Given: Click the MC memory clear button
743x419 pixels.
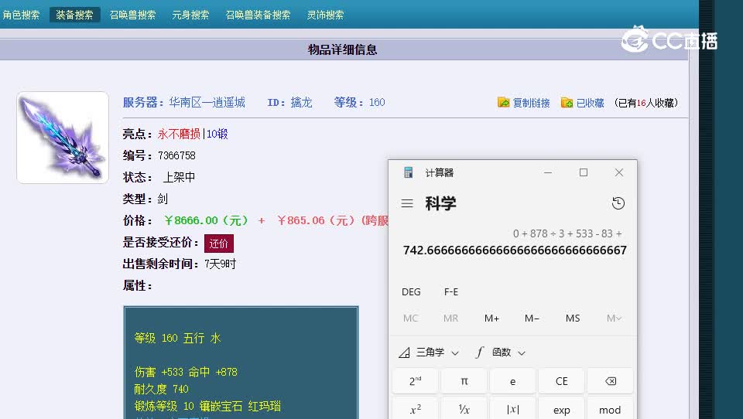Looking at the screenshot, I should 410,319.
